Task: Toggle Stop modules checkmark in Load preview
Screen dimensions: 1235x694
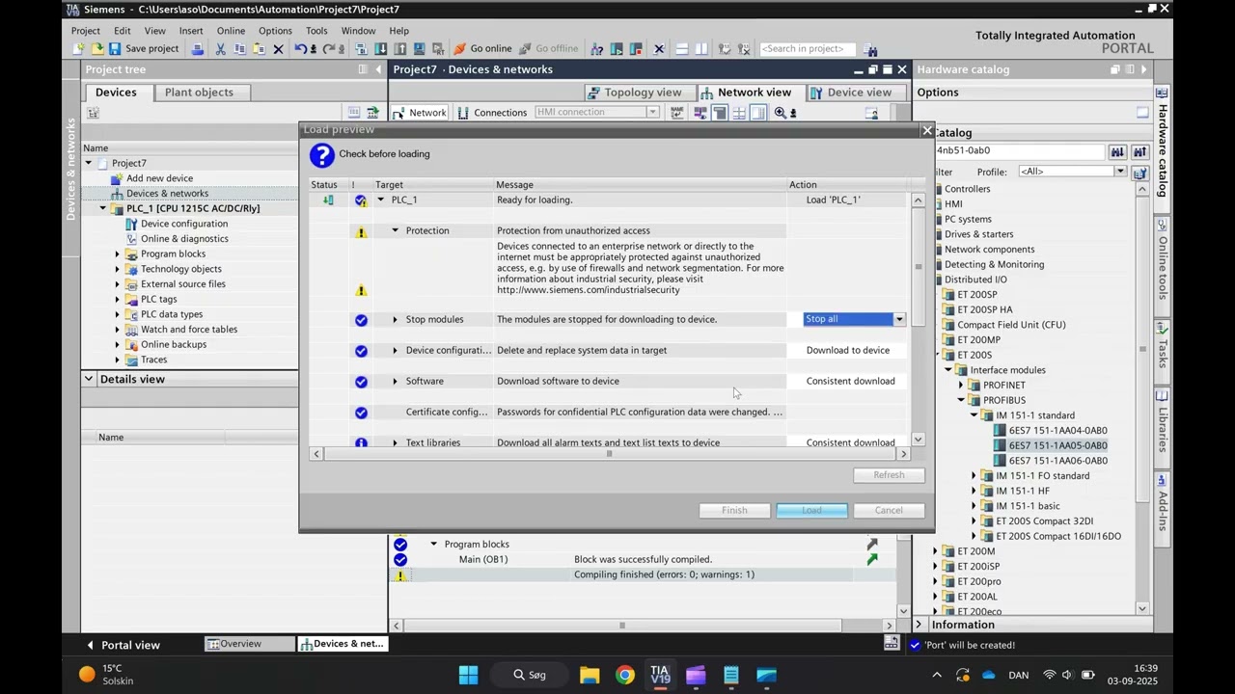Action: coord(361,320)
